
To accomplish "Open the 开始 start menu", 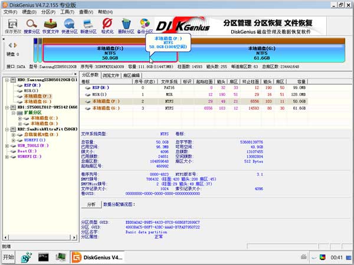I will pyautogui.click(x=8, y=257).
